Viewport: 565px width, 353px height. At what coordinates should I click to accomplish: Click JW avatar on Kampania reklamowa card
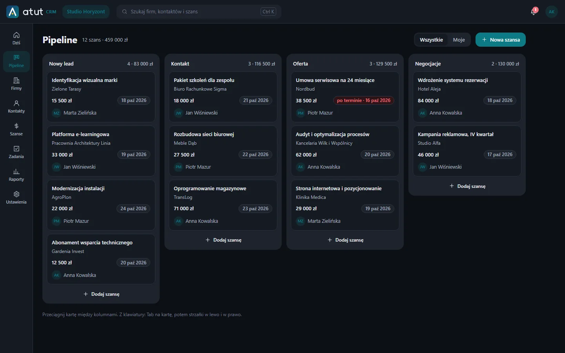point(423,167)
